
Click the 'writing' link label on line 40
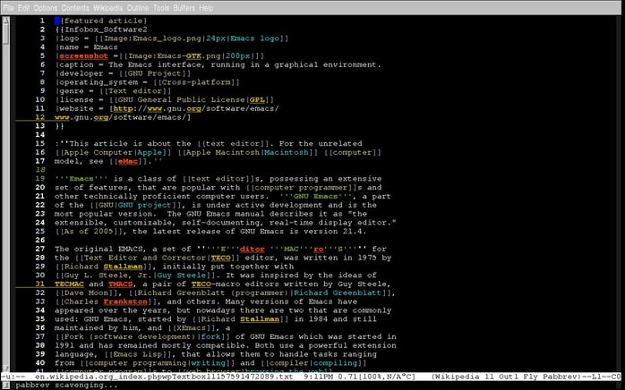tap(209, 362)
